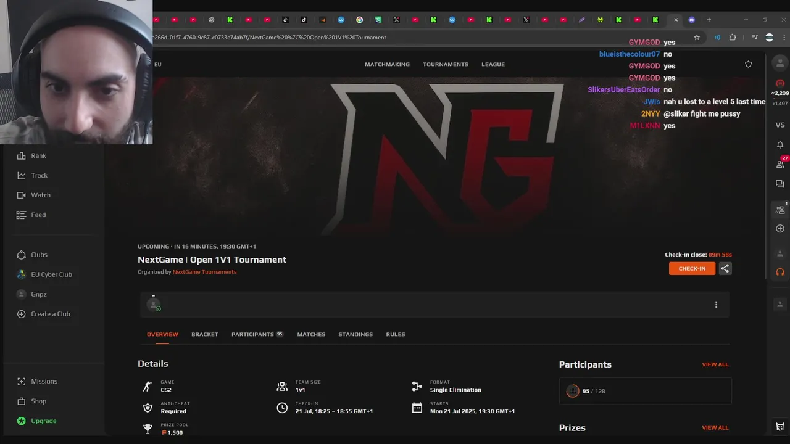
Task: Open the NextGame Tournaments organizer link
Action: point(204,272)
